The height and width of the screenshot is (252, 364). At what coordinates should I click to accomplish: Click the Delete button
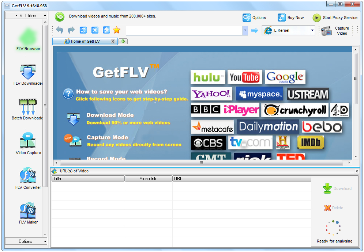pyautogui.click(x=334, y=208)
